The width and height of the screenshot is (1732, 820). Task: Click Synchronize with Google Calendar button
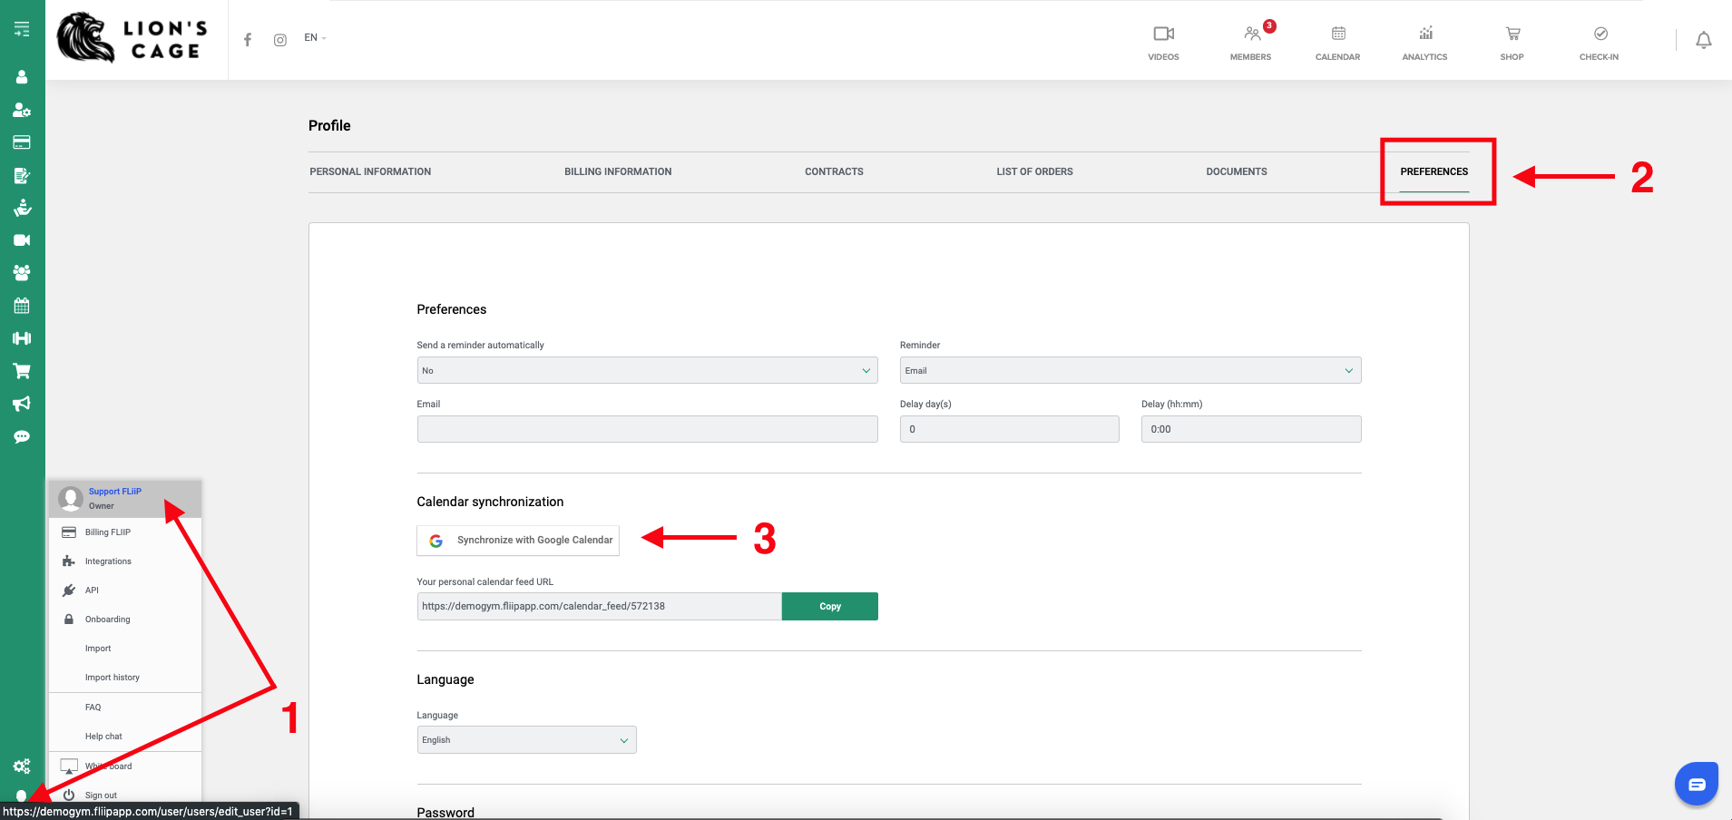click(x=518, y=541)
